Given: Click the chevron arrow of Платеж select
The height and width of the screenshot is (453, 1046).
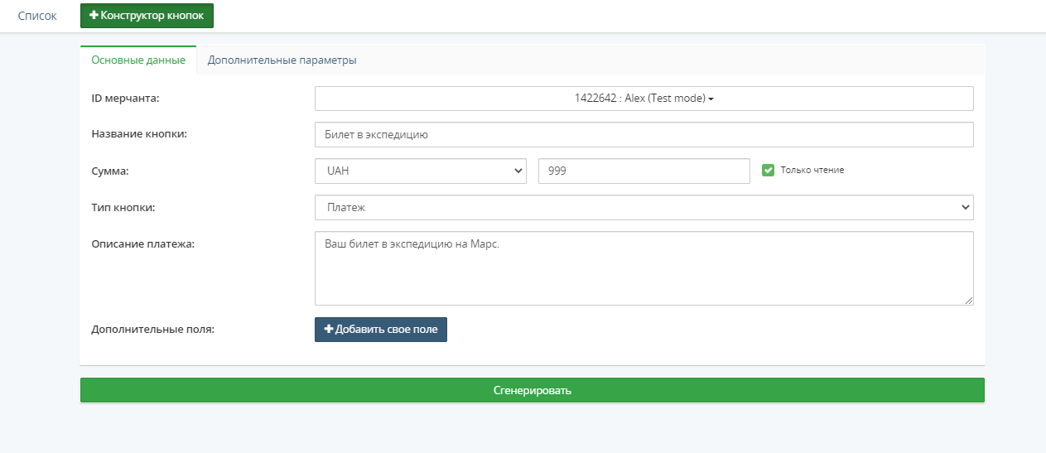Looking at the screenshot, I should click(x=964, y=208).
